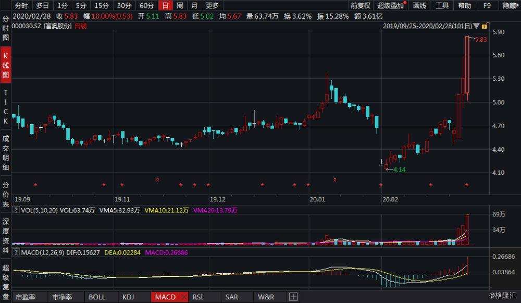Image resolution: width=521 pixels, height=303 pixels.
Task: Click the turnover amount 额 3.61亿
Action: pos(368,16)
